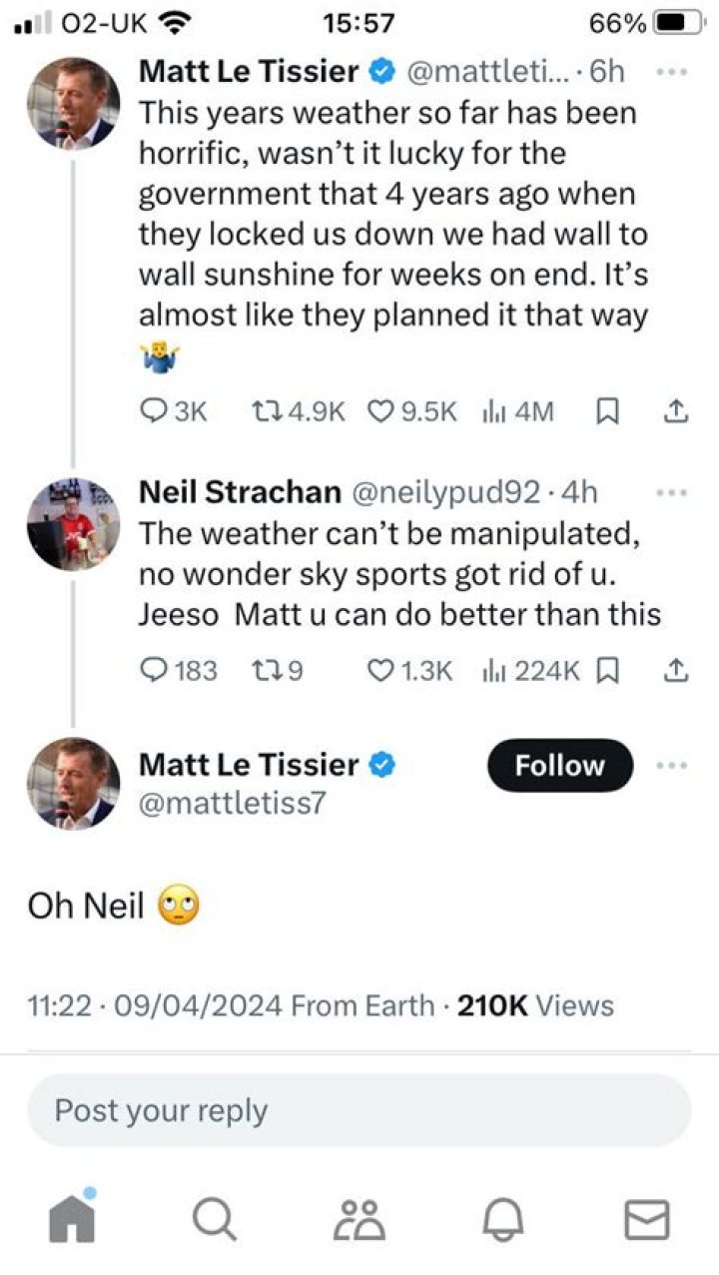Open the Search tab
This screenshot has height=1275, width=719.
(214, 1219)
